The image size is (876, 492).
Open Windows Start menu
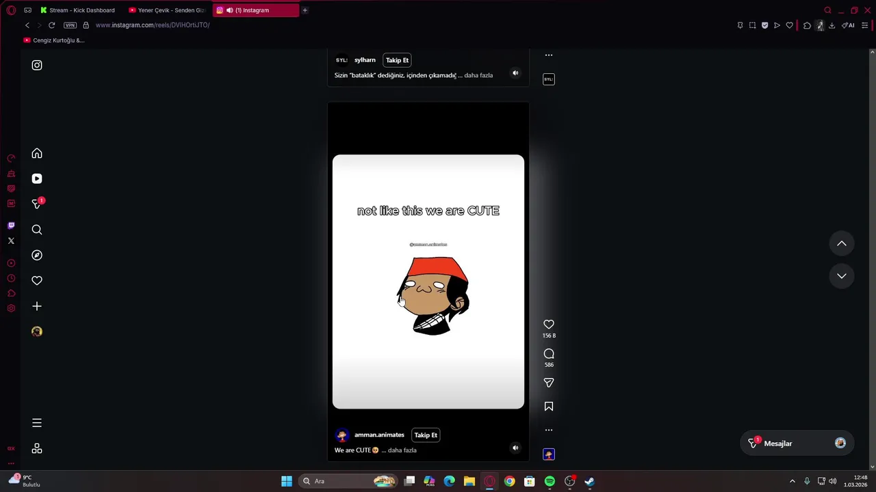pos(287,481)
